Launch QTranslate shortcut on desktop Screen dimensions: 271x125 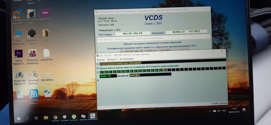pyautogui.click(x=31, y=37)
